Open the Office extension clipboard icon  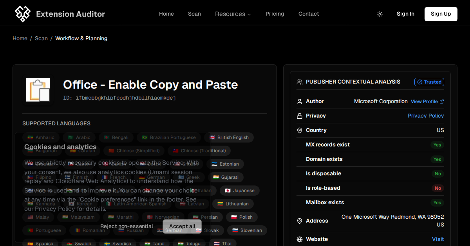point(38,90)
